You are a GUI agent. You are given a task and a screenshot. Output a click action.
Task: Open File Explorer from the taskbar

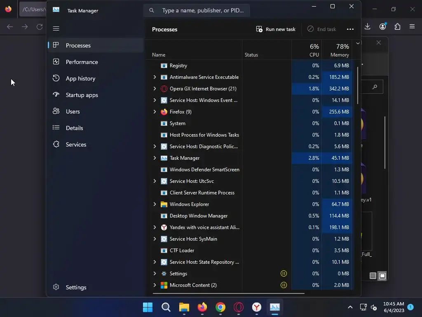click(x=184, y=307)
